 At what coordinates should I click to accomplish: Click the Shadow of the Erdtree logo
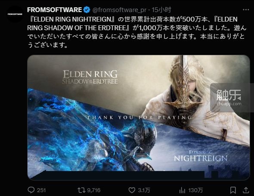point(90,77)
